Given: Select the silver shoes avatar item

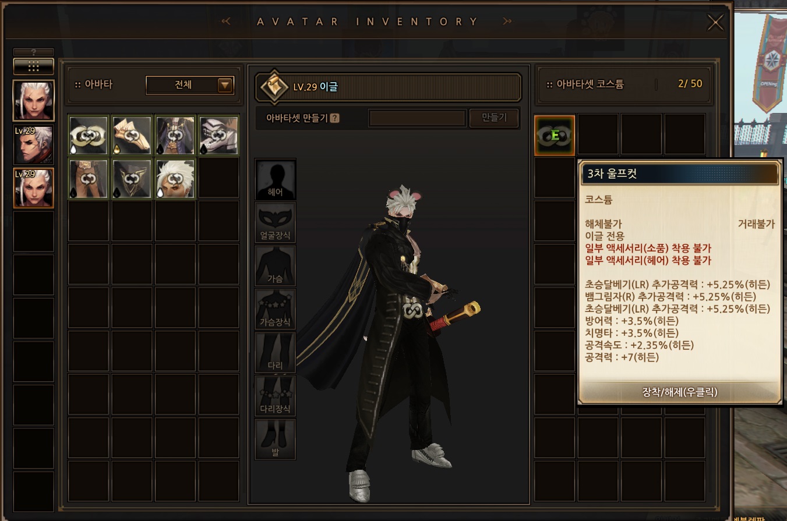Looking at the screenshot, I should tap(218, 136).
